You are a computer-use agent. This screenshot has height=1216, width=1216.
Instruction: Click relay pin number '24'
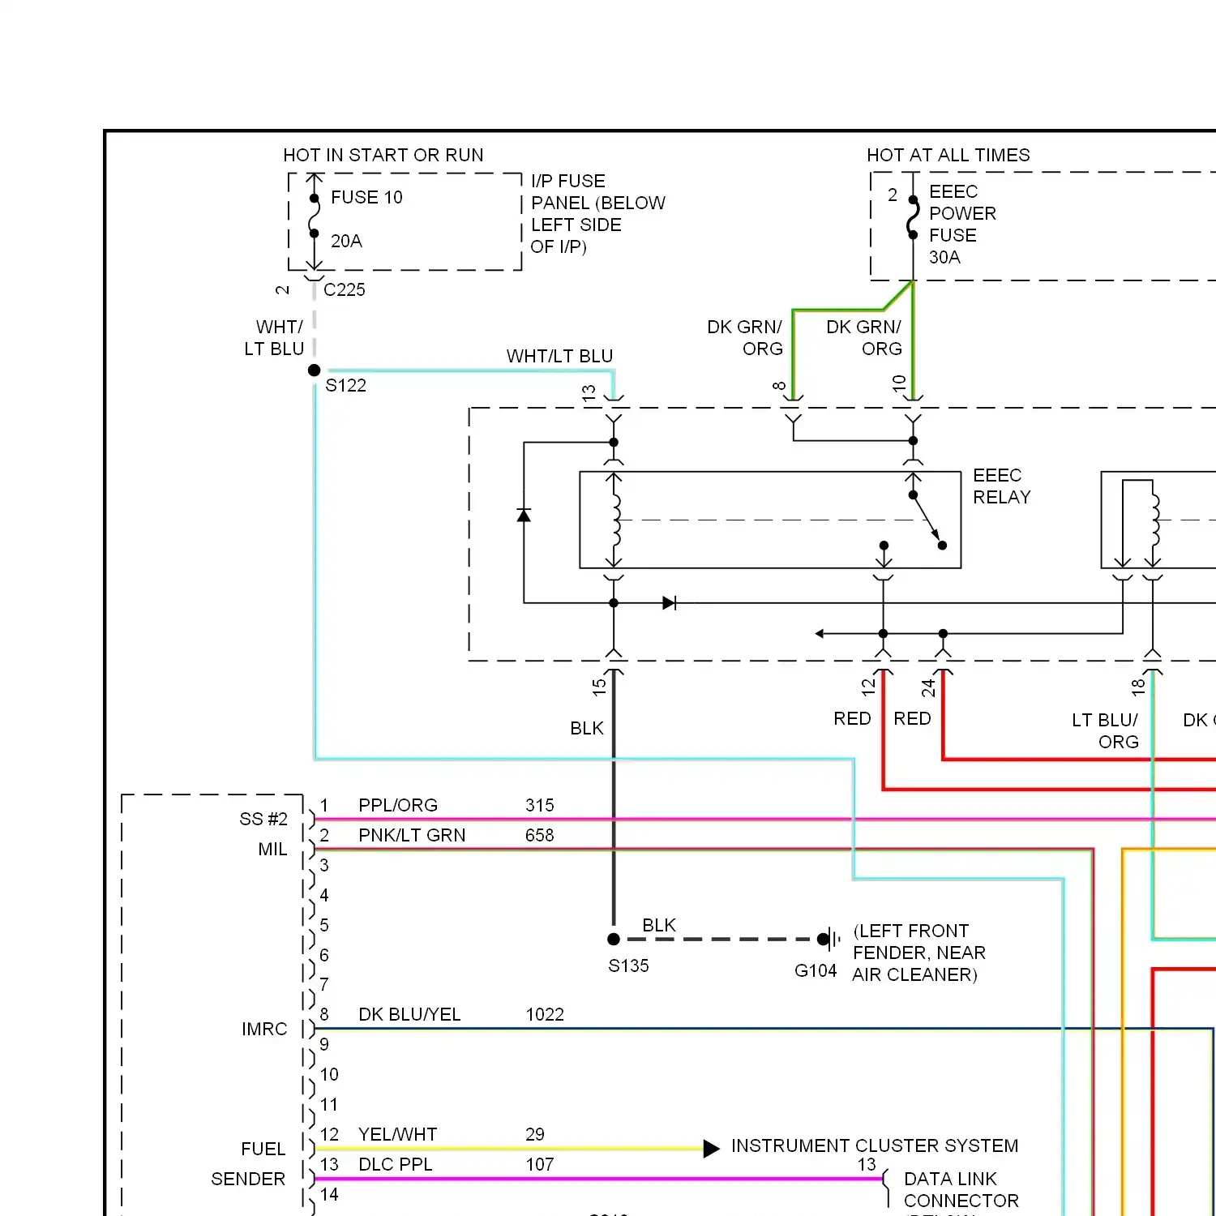coord(929,687)
